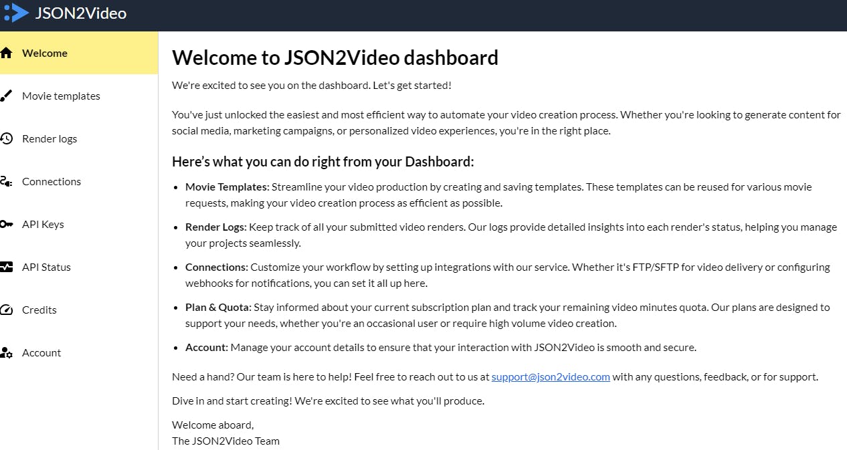Click the Connections plug icon
The width and height of the screenshot is (847, 450).
point(6,181)
